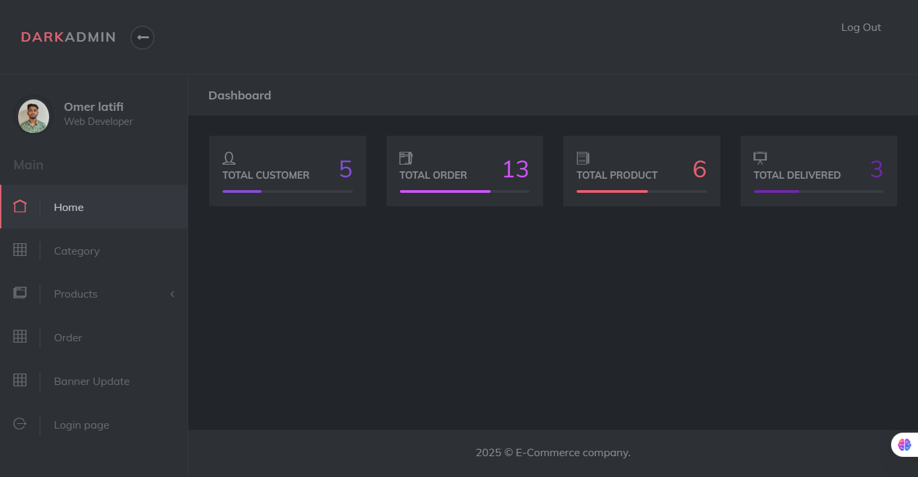Click the Category grid icon
The height and width of the screenshot is (477, 918).
coord(19,250)
